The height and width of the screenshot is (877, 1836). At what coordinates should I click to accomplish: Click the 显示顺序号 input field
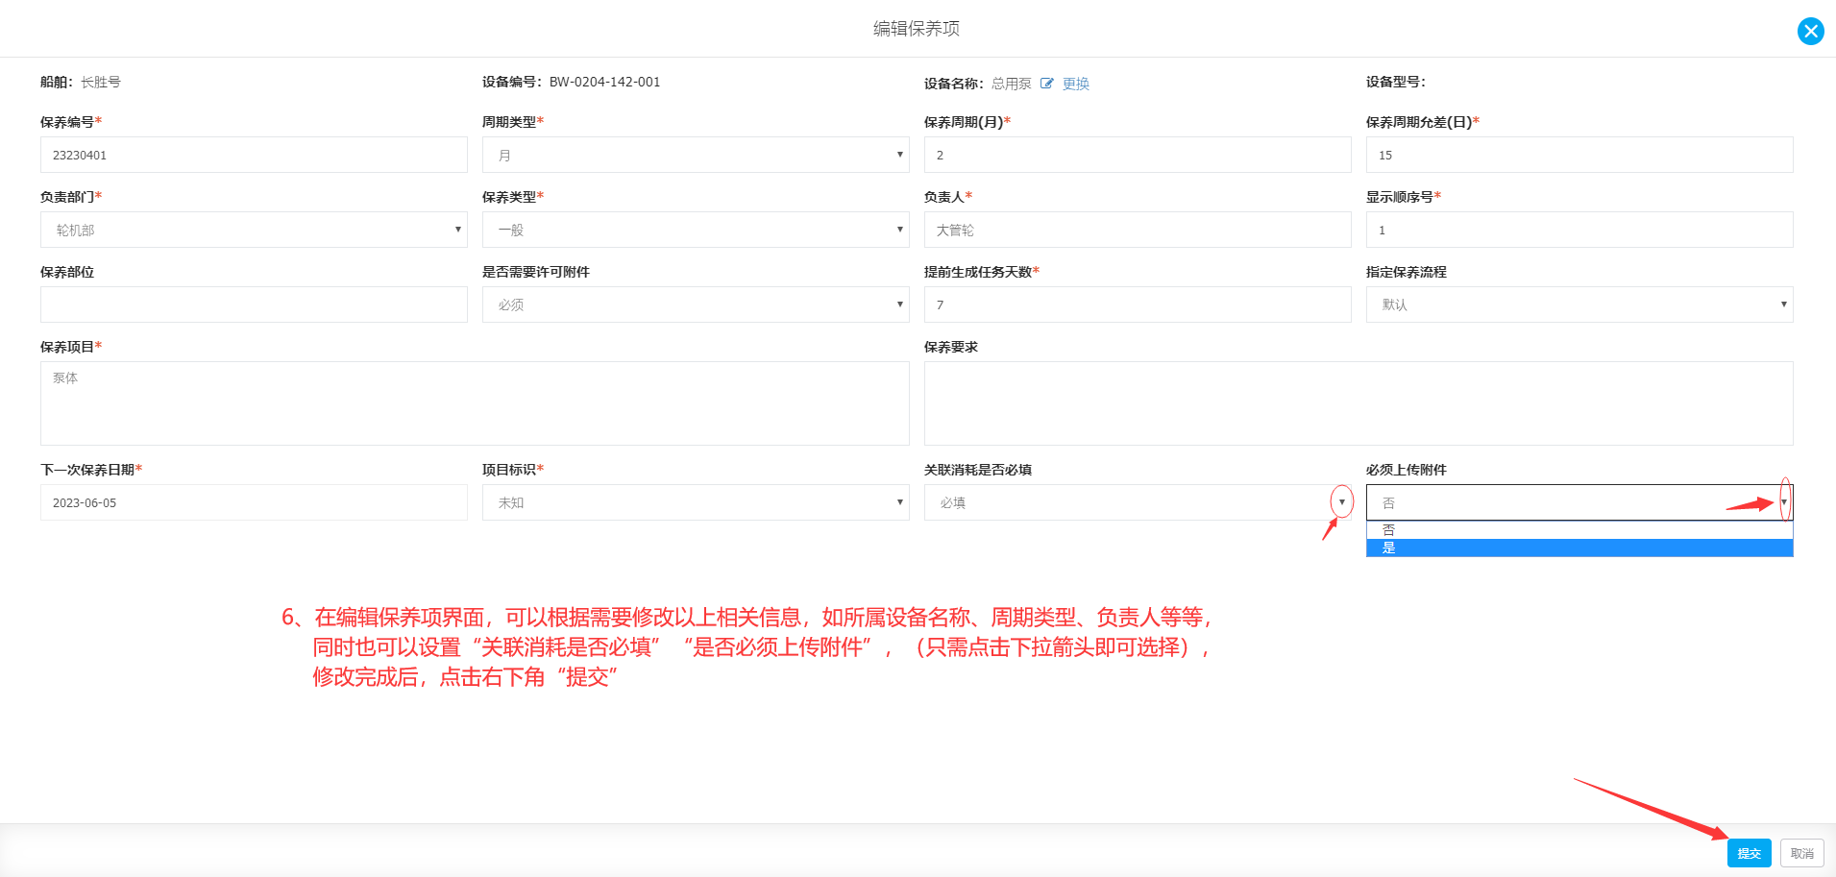[x=1579, y=230]
